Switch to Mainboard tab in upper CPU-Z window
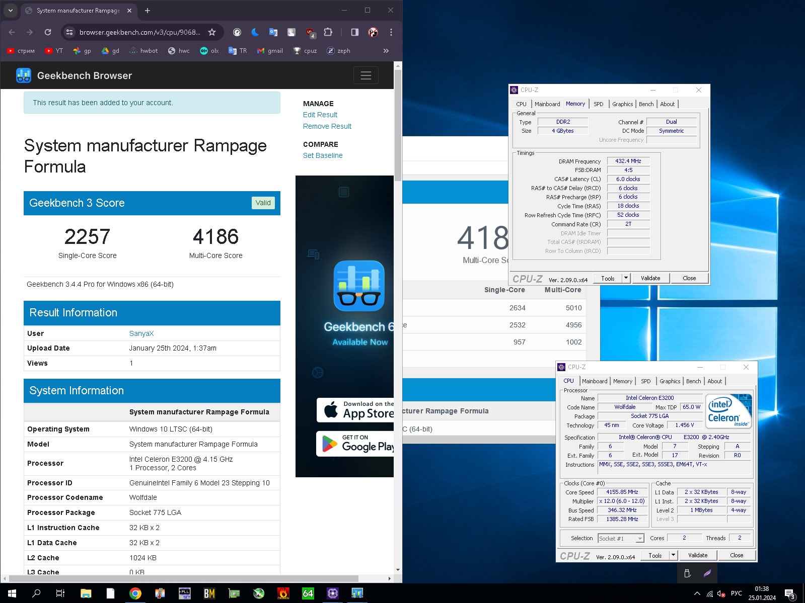805x603 pixels. tap(547, 104)
